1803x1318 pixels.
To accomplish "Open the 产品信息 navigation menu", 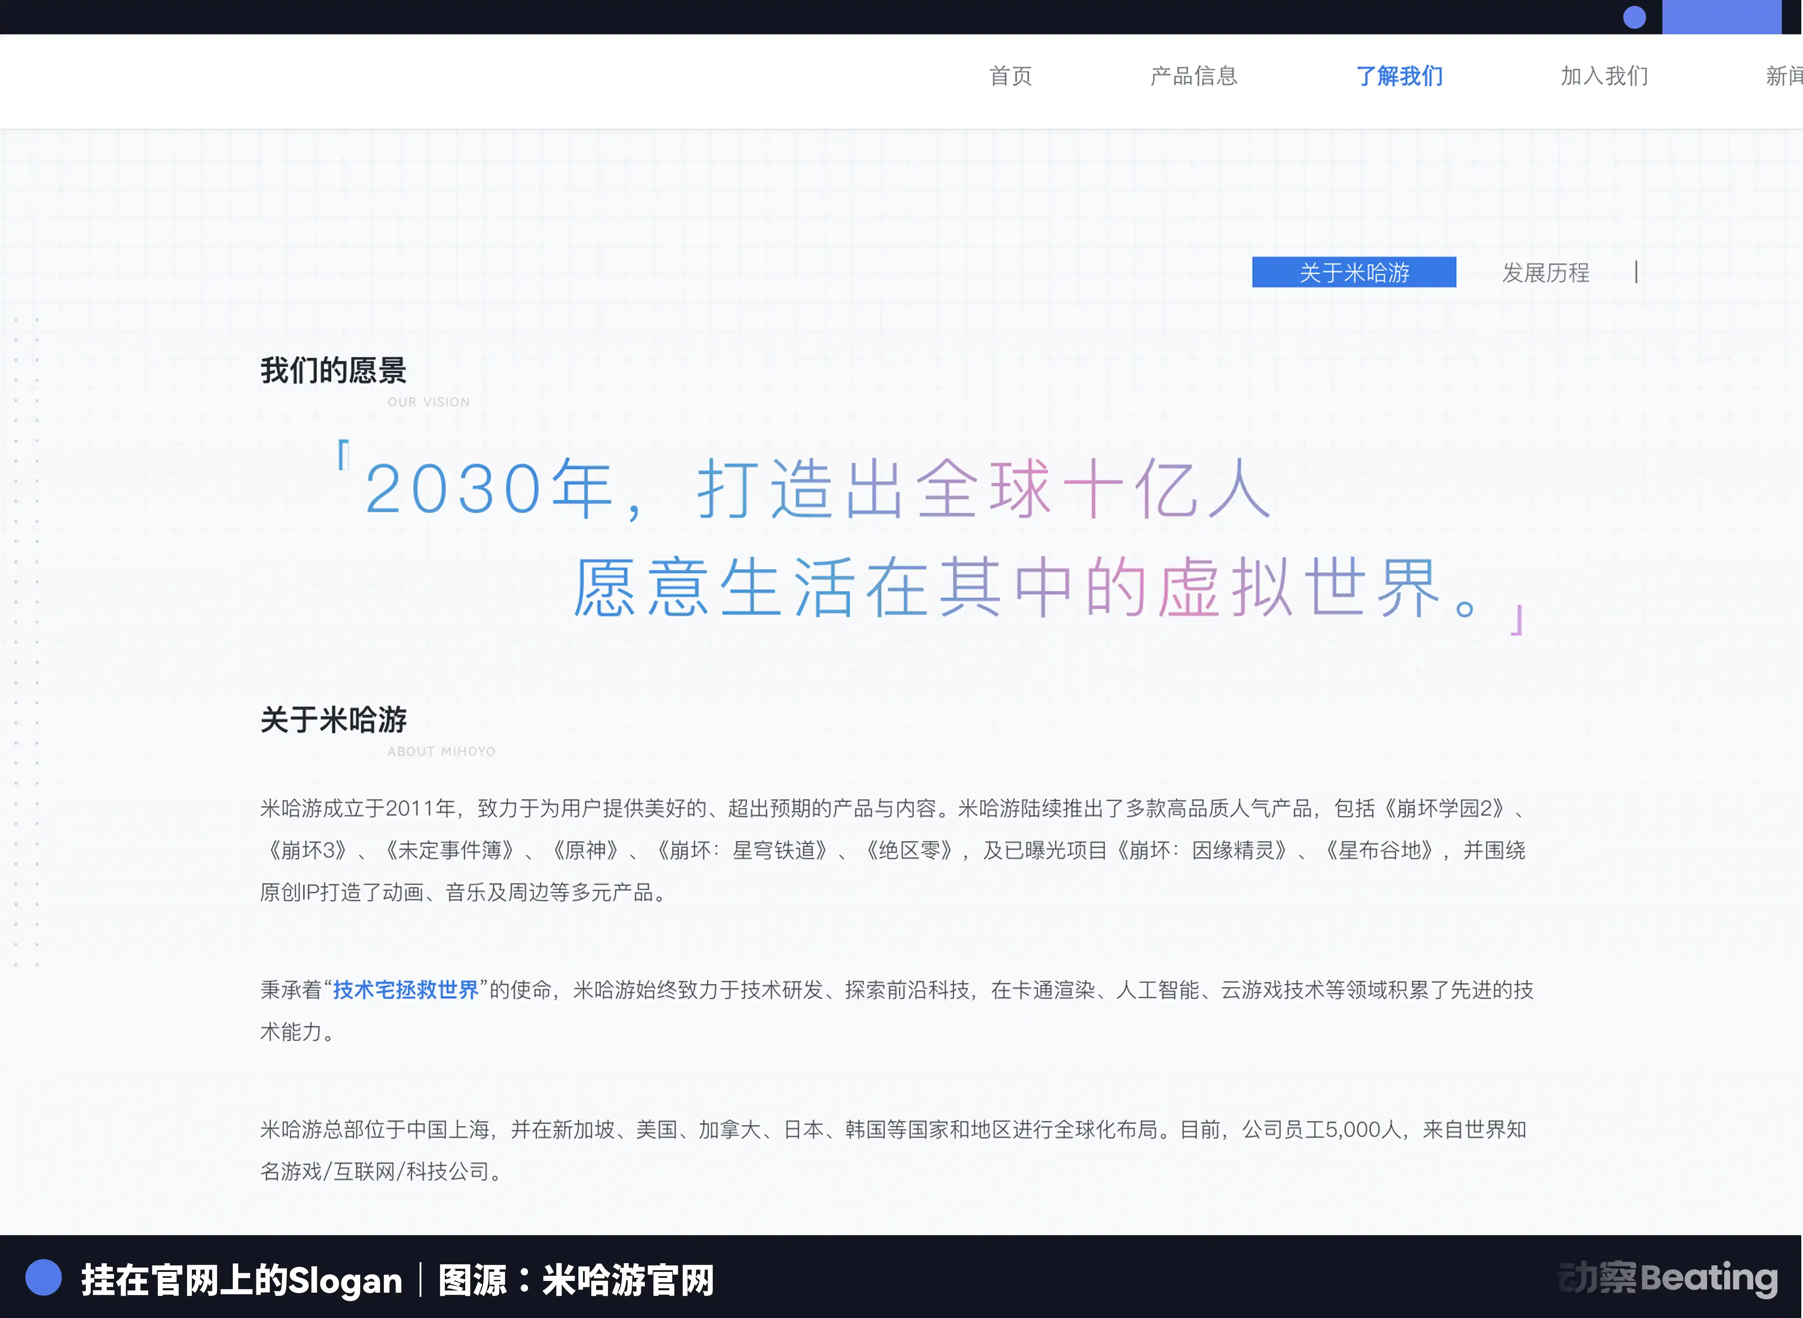I will click(x=1194, y=77).
